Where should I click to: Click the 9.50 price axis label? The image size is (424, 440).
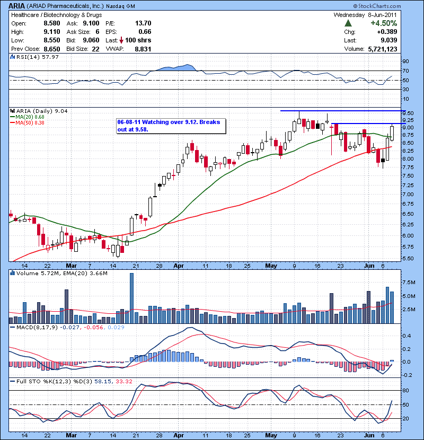[408, 113]
